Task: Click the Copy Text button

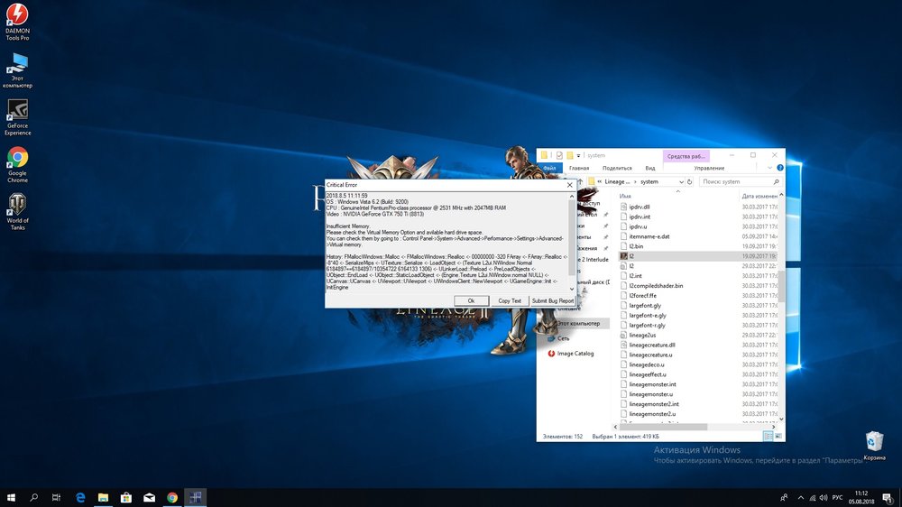Action: [x=509, y=300]
